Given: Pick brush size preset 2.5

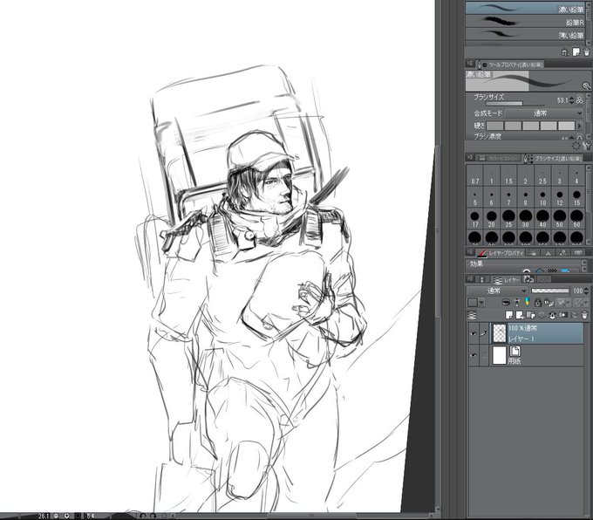Looking at the screenshot, I should pyautogui.click(x=542, y=177).
